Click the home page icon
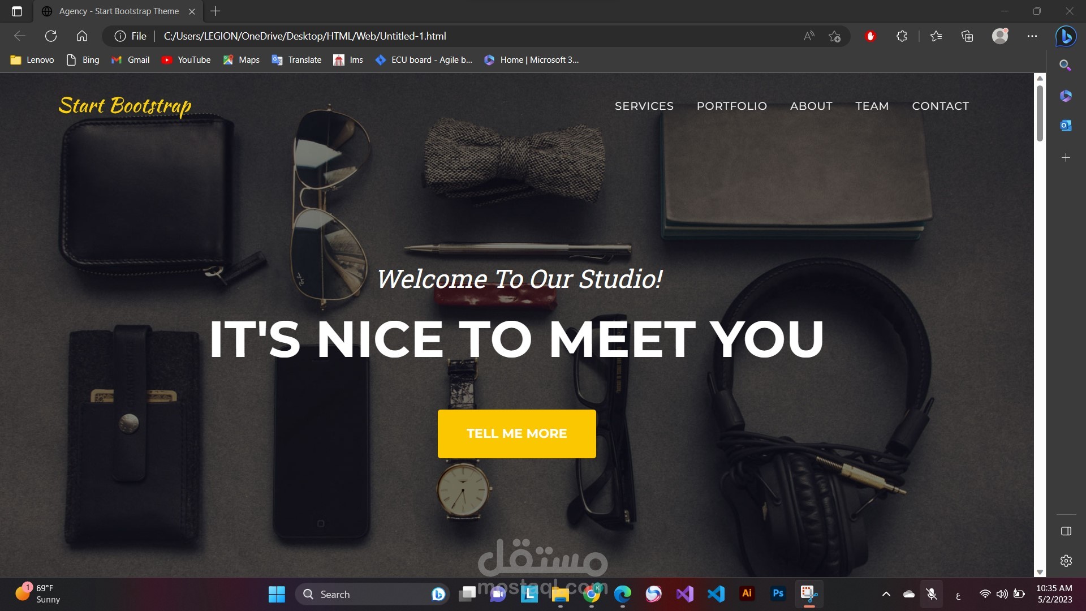1086x611 pixels. (82, 36)
